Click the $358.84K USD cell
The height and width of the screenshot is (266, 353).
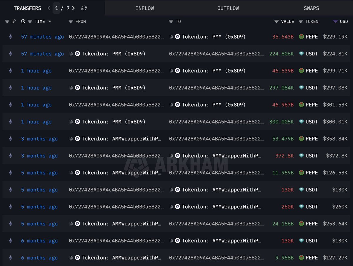(335, 139)
